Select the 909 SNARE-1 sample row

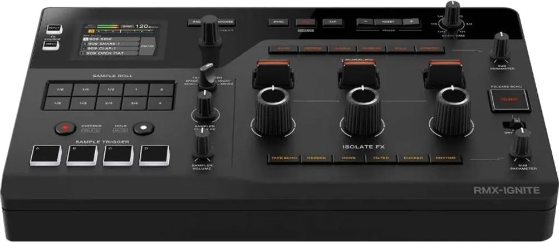110,43
